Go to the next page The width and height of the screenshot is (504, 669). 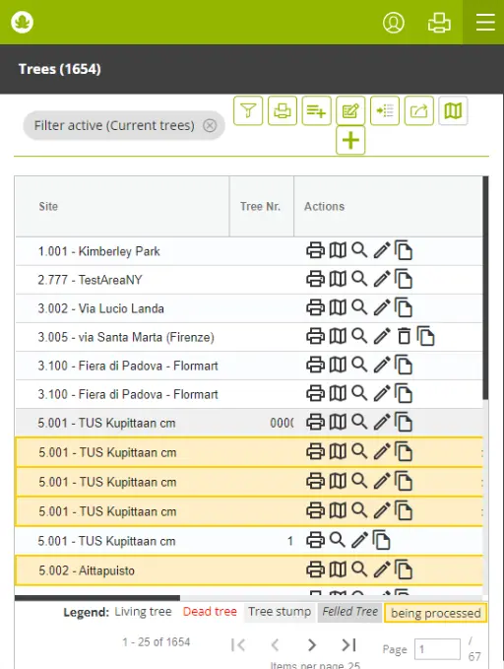point(312,644)
